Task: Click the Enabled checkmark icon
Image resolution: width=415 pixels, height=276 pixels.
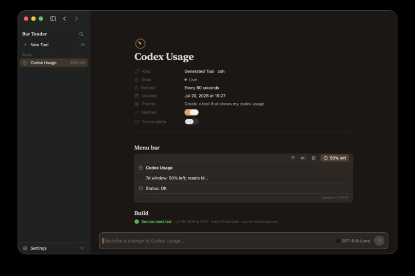Action: tap(136, 113)
